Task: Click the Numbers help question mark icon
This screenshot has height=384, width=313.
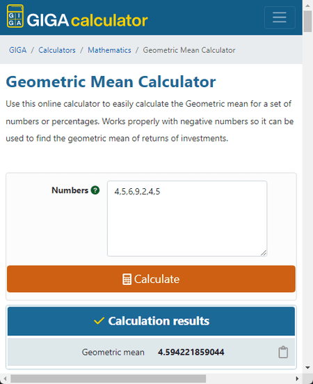Action: click(x=95, y=190)
